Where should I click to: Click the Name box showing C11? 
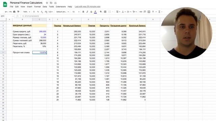click(7, 16)
